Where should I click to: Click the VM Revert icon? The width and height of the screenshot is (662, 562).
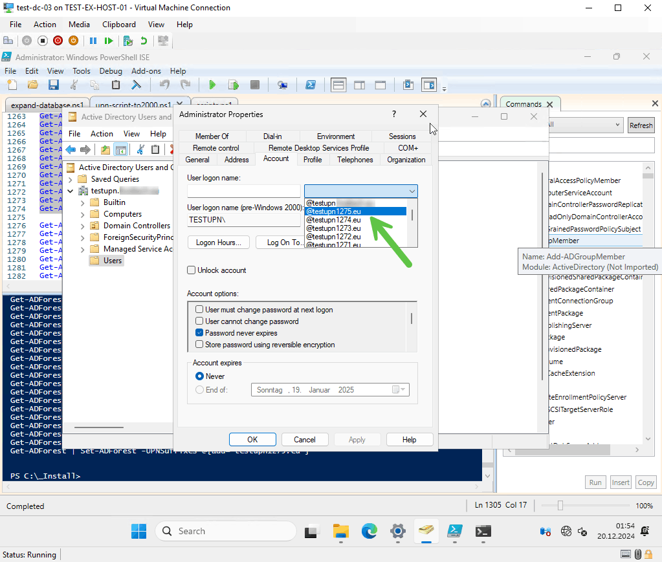click(x=144, y=40)
